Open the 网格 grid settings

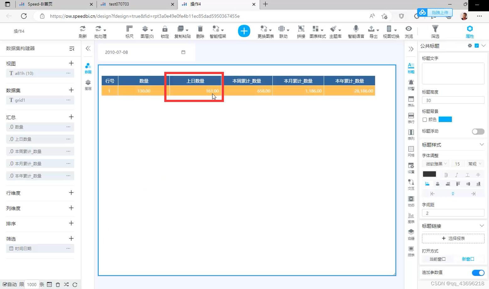click(411, 151)
